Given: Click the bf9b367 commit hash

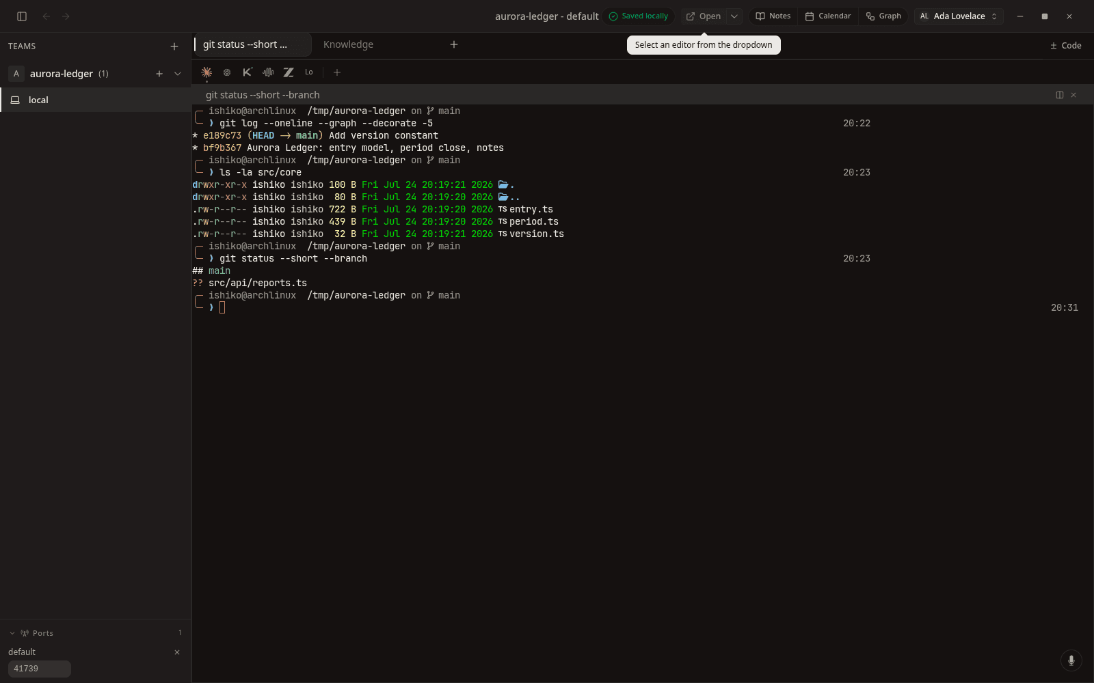Looking at the screenshot, I should [x=222, y=148].
